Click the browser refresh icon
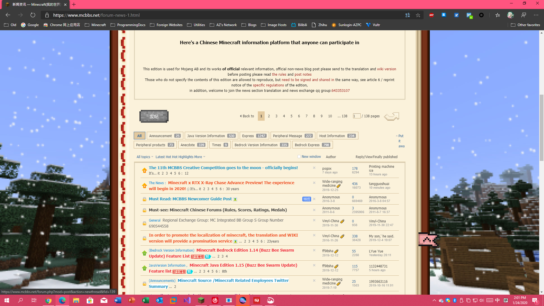This screenshot has height=306, width=544. (x=33, y=15)
